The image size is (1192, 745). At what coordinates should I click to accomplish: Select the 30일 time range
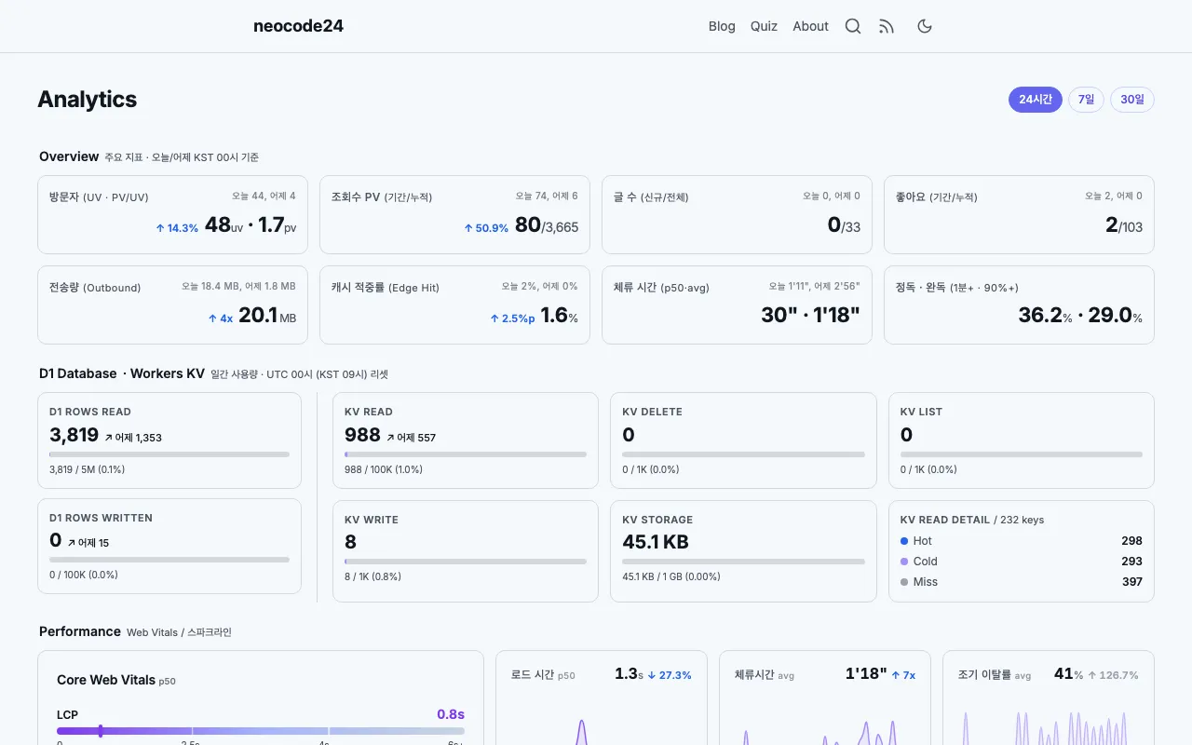[x=1131, y=99]
